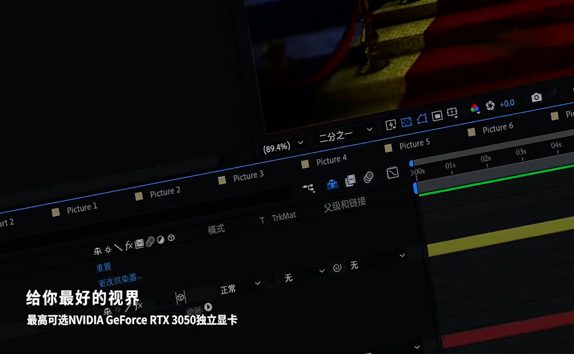Click the +0.0 exposure value
Screen dimensions: 574x354
click(507, 104)
